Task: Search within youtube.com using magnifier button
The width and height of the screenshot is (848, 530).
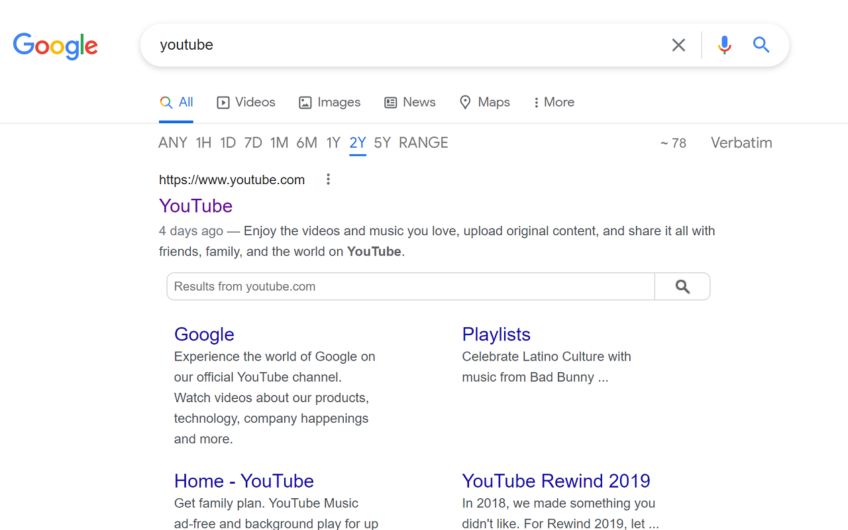Action: pos(682,286)
